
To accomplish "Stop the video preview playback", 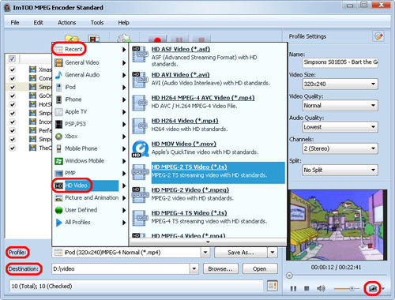I will coord(307,288).
